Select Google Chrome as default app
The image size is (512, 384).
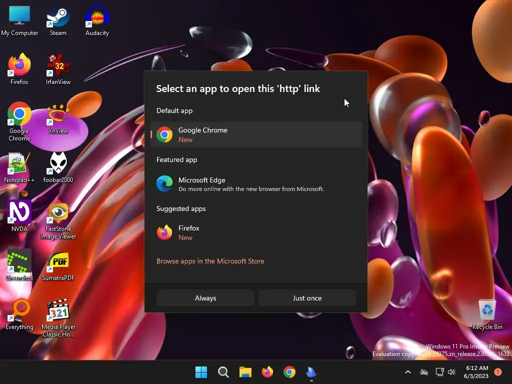click(256, 135)
